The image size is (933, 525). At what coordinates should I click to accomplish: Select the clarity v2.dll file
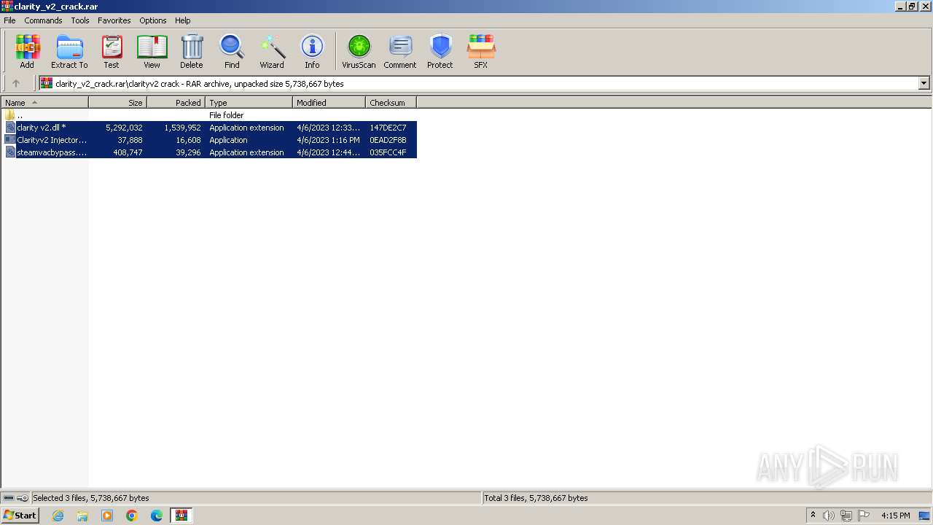[x=209, y=128]
